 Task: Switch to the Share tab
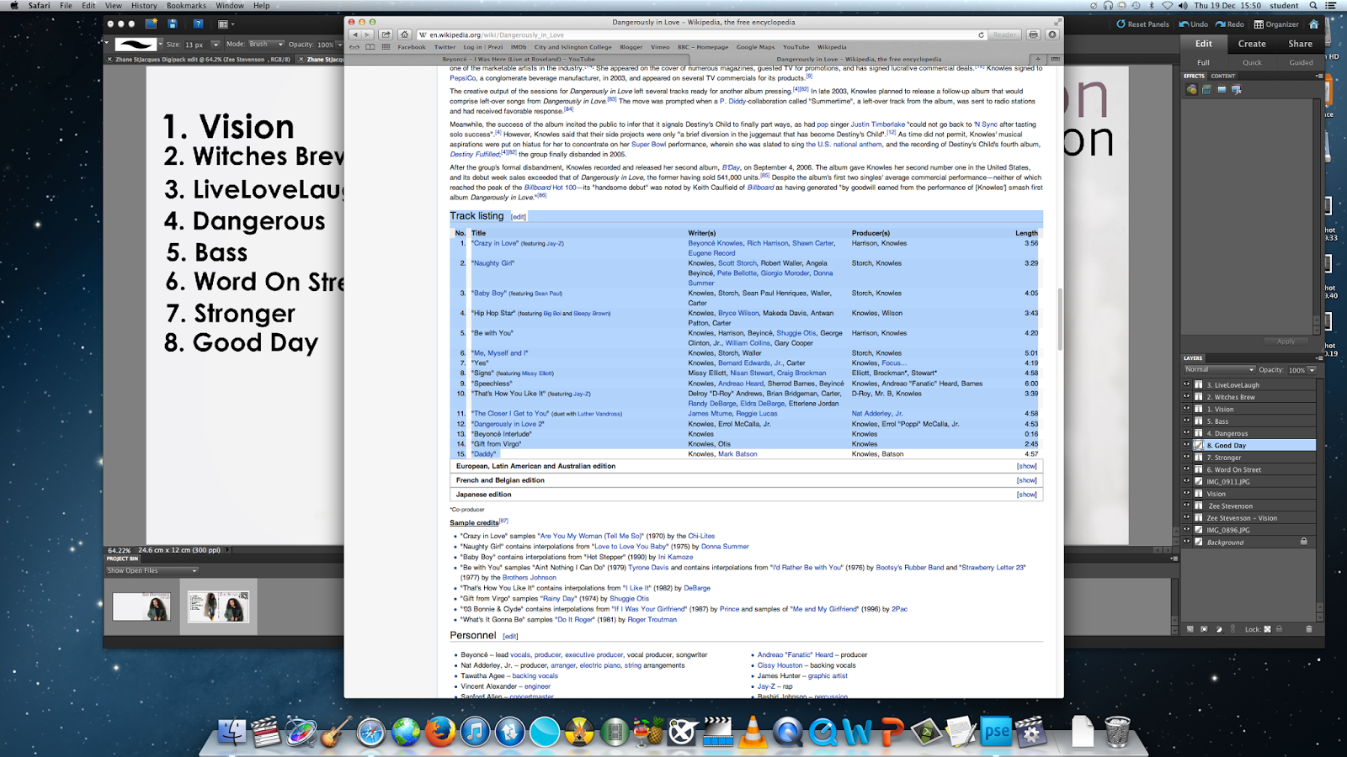[1300, 44]
